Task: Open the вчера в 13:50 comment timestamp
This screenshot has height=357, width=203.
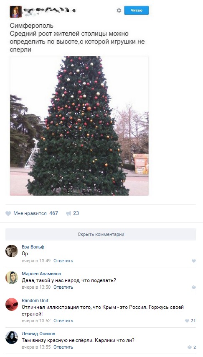Action: coord(36,287)
